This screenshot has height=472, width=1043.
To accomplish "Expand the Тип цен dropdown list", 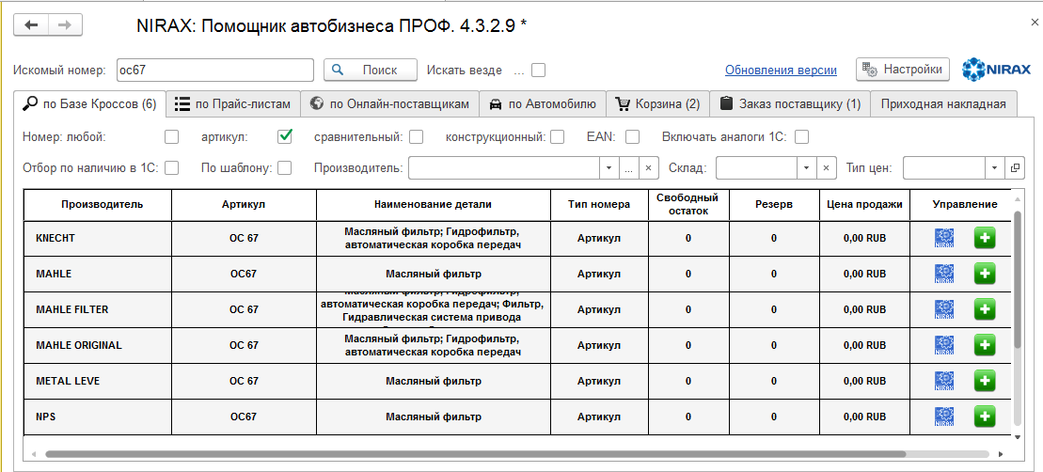I will 995,168.
